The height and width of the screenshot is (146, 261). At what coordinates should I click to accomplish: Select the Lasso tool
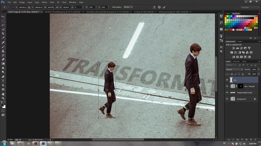[x=3, y=25]
